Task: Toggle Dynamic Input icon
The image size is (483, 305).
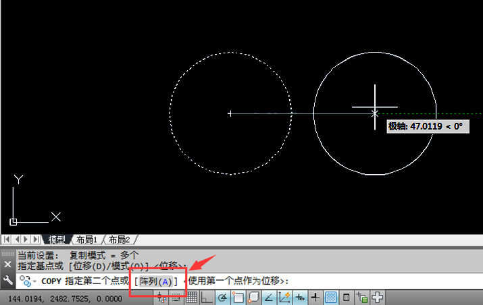Action: click(299, 298)
